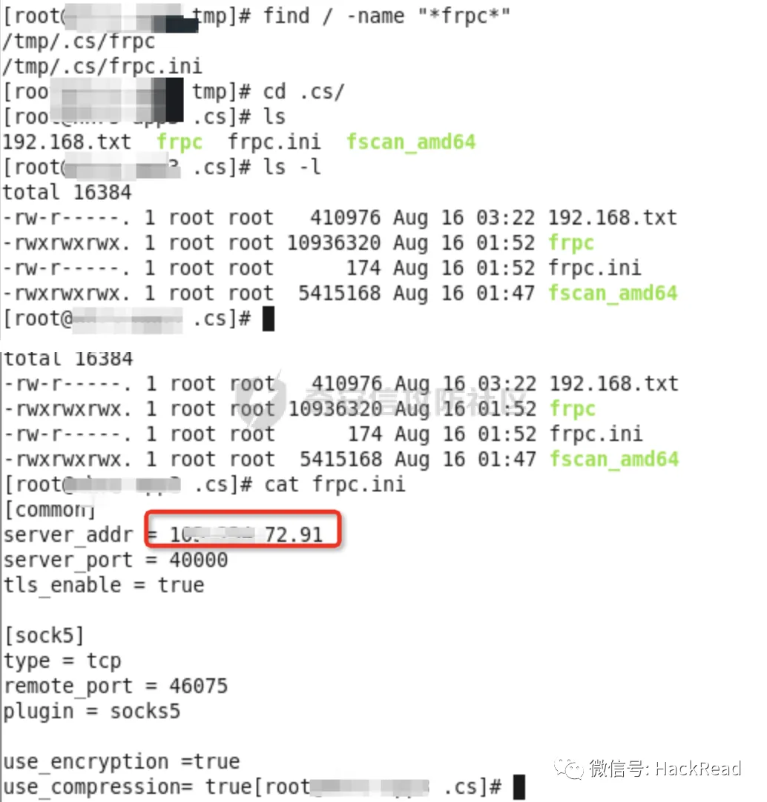This screenshot has width=767, height=802.
Task: Click the cat frpc.ini command
Action: coord(335,484)
